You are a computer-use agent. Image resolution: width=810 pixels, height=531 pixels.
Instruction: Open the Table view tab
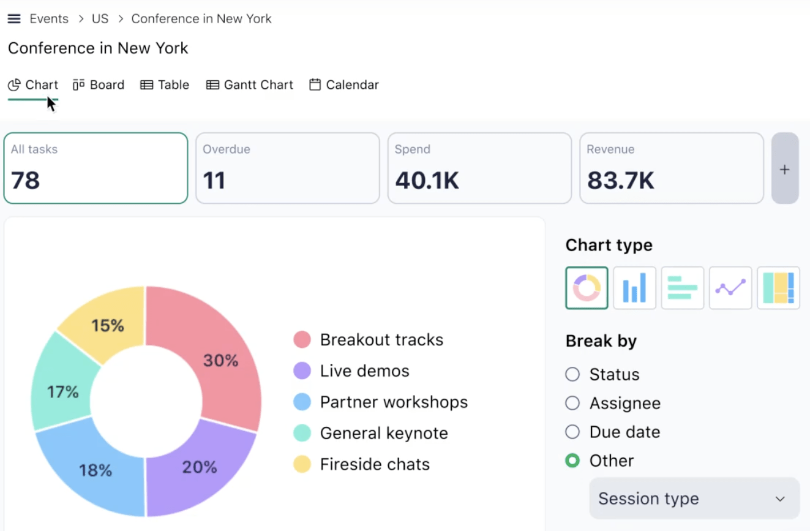165,85
